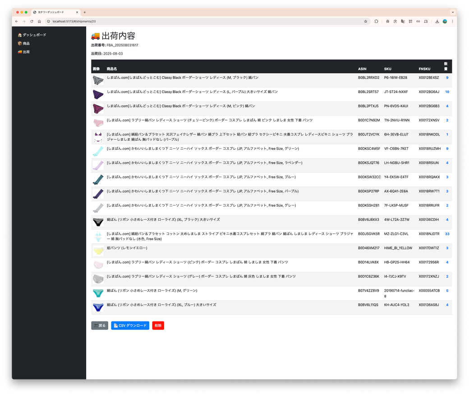
Task: Click quantity 9 for SKU P6-16IW-EB28
Action: [447, 78]
